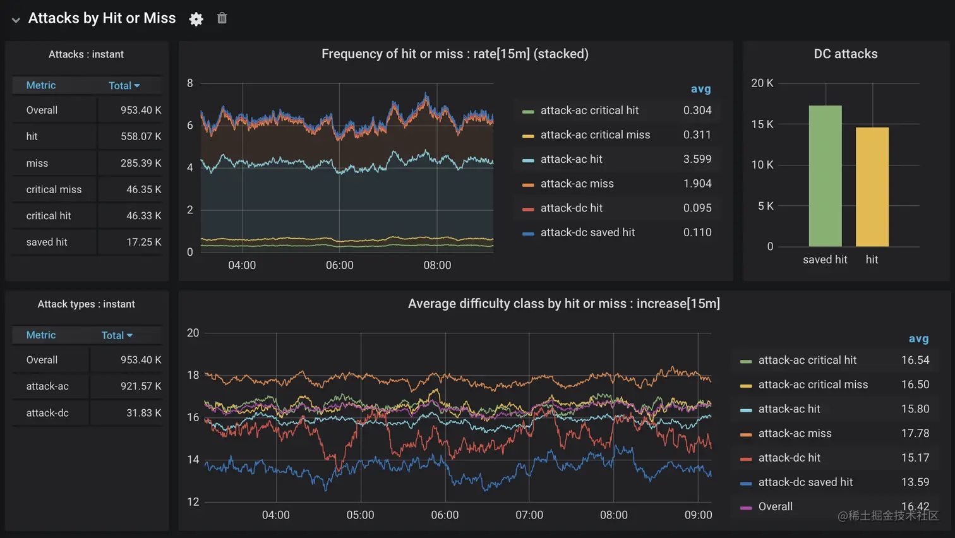Open color picker for difficulty attack-dc hit swatch
Screen dimensions: 955x538
pos(746,459)
